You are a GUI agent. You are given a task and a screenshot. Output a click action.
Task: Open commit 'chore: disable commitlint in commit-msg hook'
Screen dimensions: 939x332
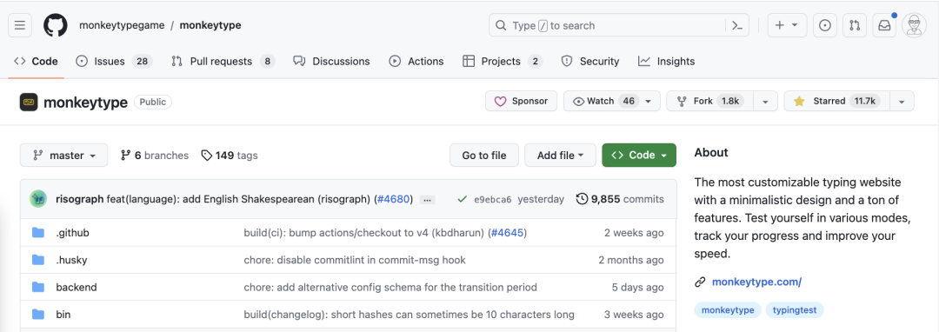(x=355, y=260)
